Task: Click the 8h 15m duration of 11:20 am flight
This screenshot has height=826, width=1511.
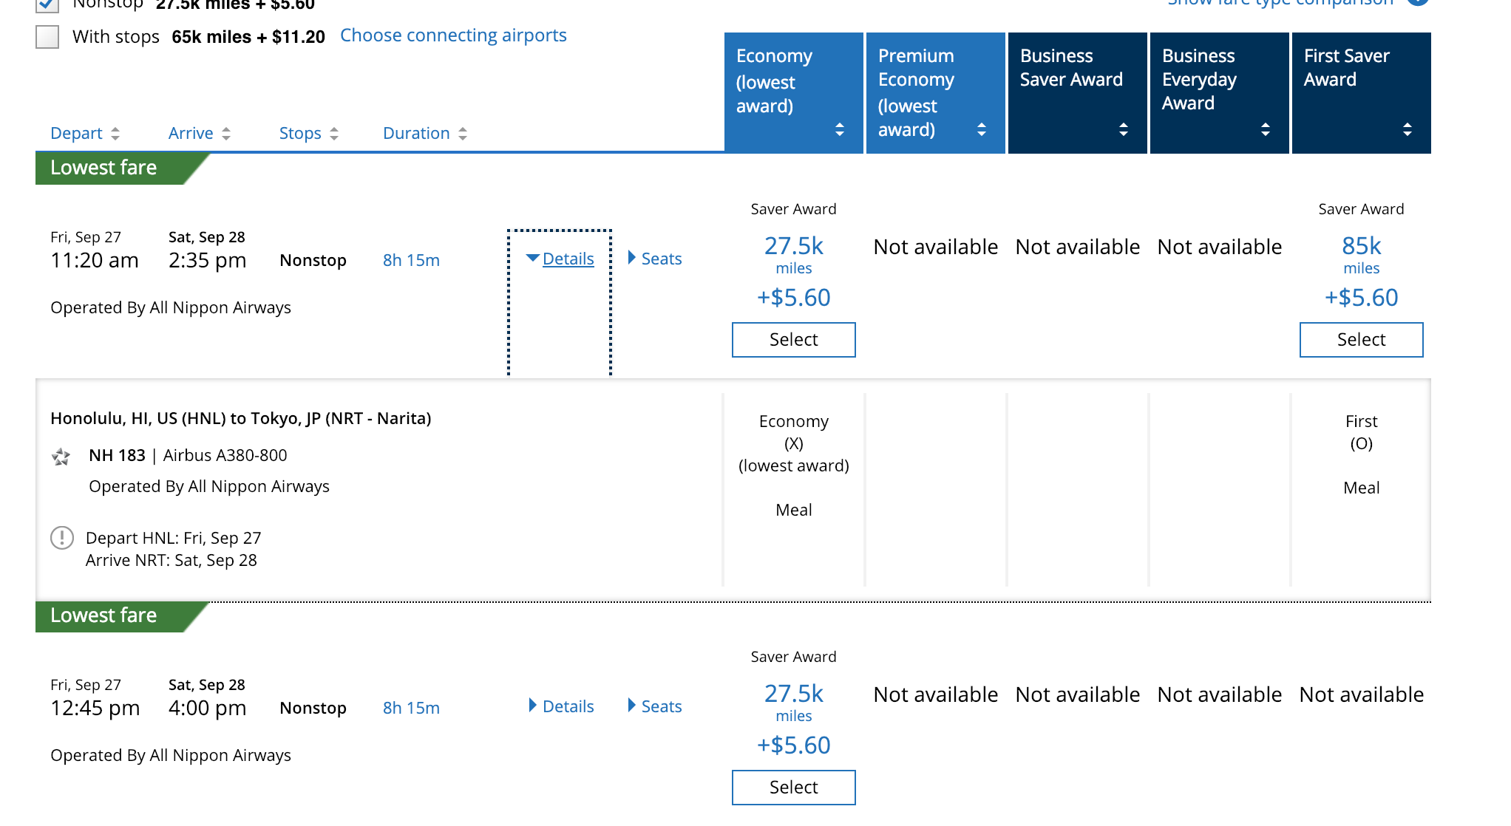Action: pyautogui.click(x=411, y=260)
